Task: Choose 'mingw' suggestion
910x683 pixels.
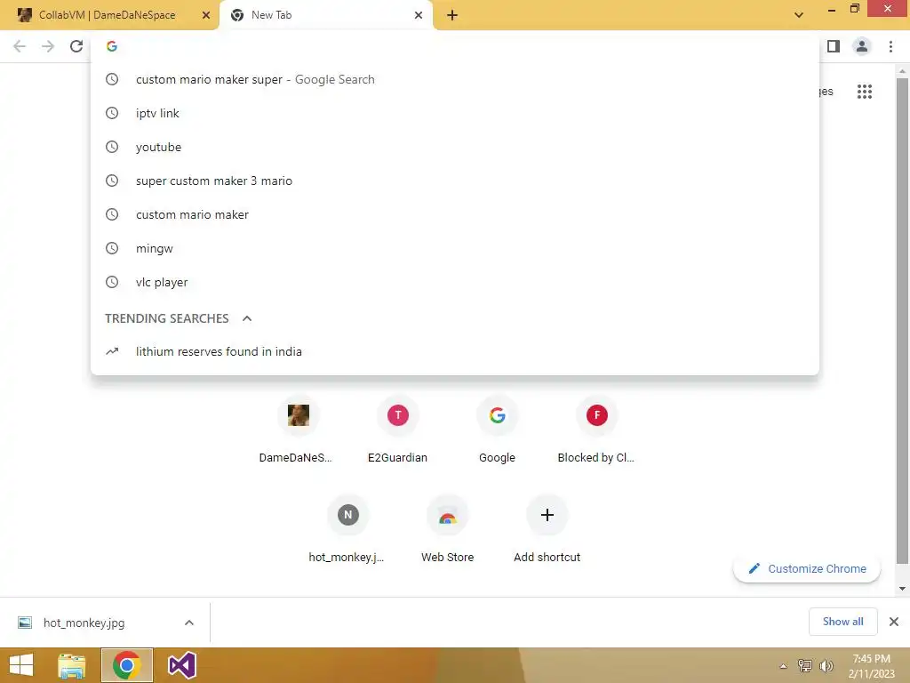Action: coord(455,249)
